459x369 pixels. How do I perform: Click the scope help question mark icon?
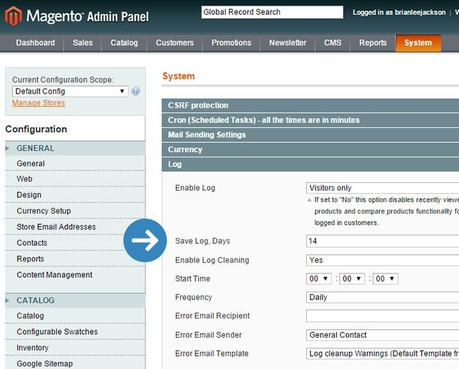pyautogui.click(x=135, y=91)
